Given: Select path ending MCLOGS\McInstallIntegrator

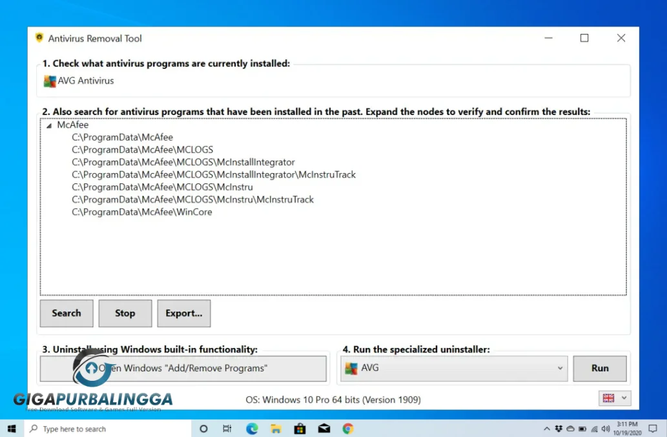Looking at the screenshot, I should pyautogui.click(x=183, y=163).
